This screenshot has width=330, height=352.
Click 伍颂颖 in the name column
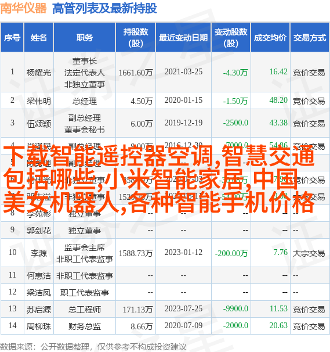(38, 124)
